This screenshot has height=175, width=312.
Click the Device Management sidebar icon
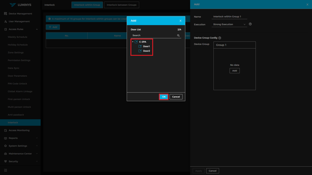[x=6, y=14]
